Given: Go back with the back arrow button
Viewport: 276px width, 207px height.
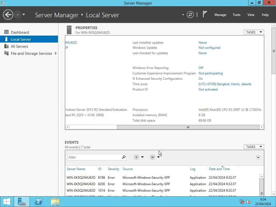Looking at the screenshot, I should click(8, 15).
